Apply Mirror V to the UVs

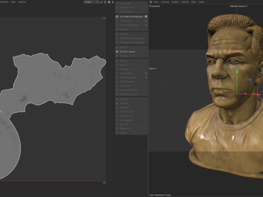click(x=131, y=65)
